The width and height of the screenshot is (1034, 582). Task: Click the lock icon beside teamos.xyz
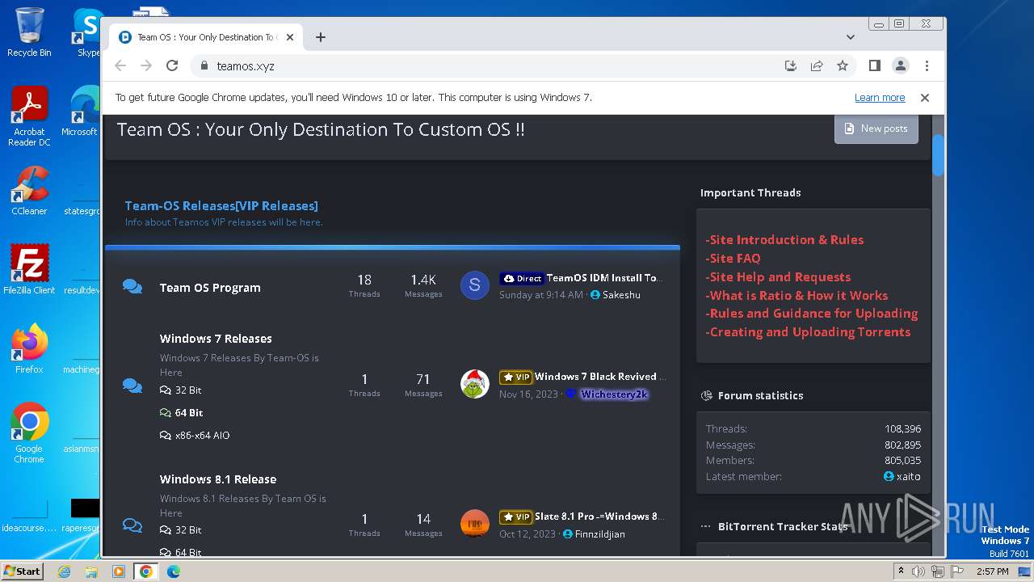coord(204,66)
